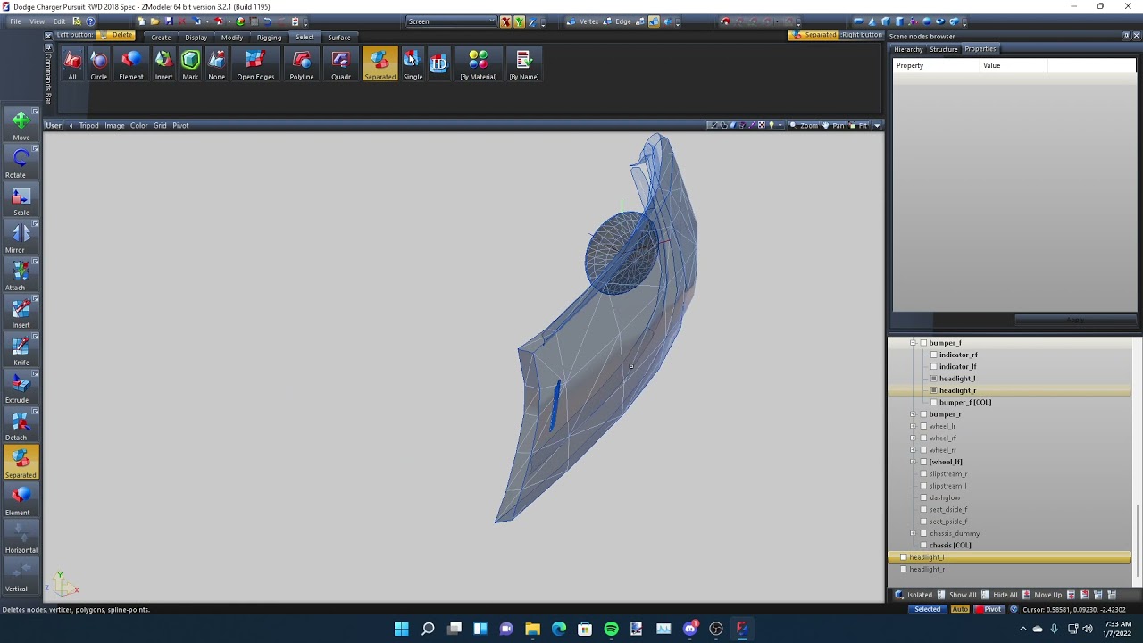
Task: Toggle the Pivot mode in status bar
Action: (x=989, y=609)
